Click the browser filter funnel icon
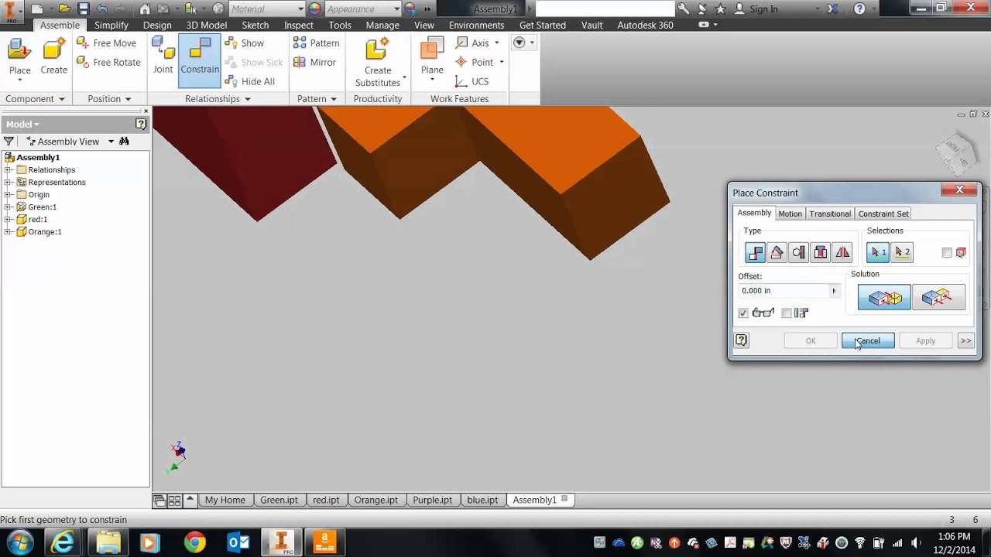This screenshot has height=557, width=991. (x=9, y=142)
